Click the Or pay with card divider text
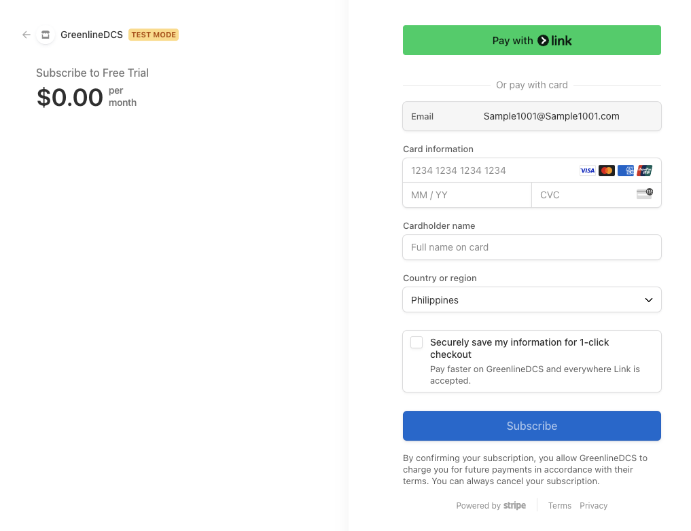This screenshot has height=531, width=691. click(x=531, y=85)
